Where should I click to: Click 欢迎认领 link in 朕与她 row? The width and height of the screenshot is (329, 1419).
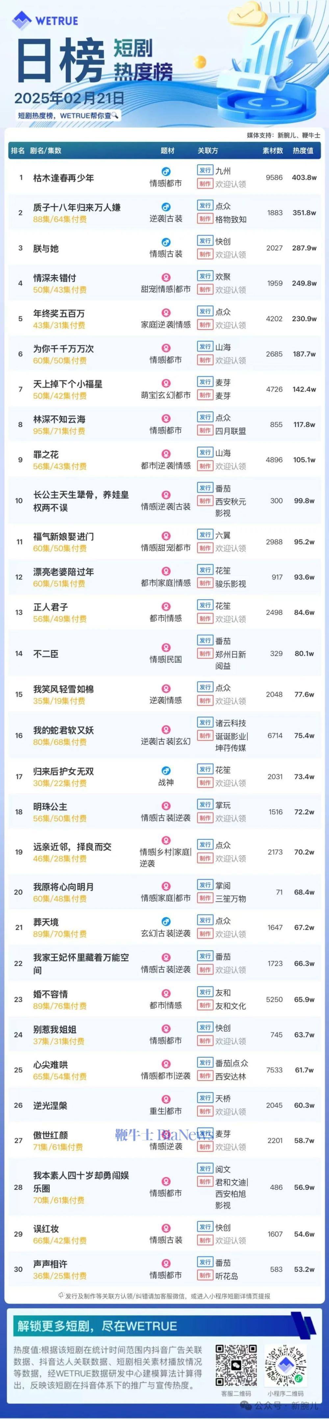click(231, 255)
